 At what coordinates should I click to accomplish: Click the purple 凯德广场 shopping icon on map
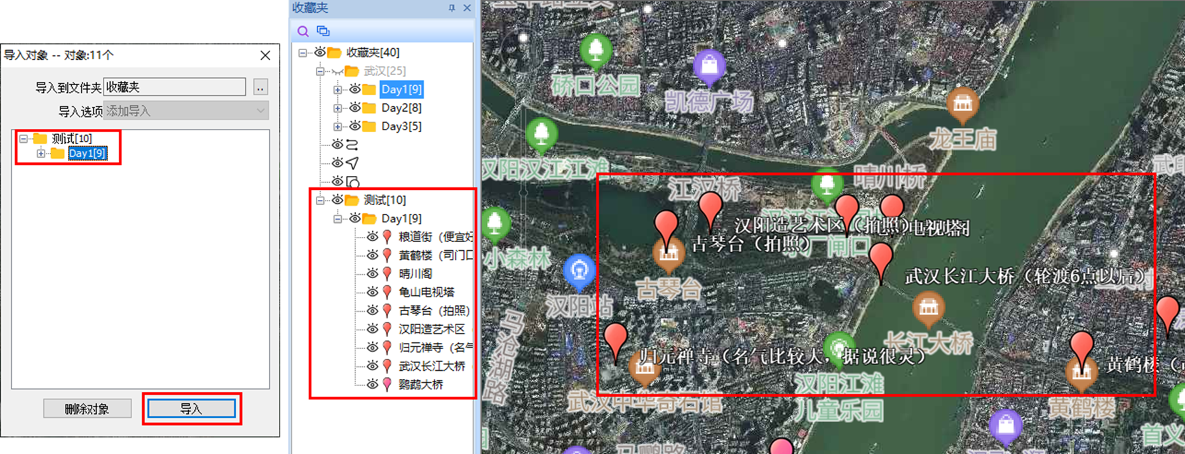click(709, 66)
